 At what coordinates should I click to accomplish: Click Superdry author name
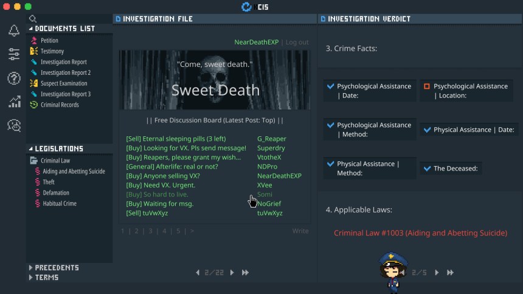pos(271,148)
